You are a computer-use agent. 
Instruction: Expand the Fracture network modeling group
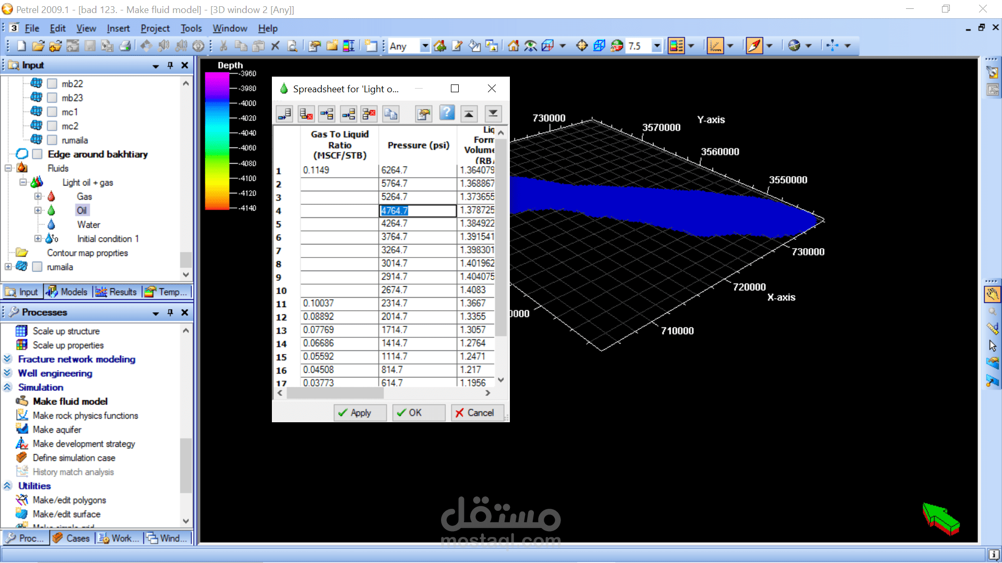7,359
